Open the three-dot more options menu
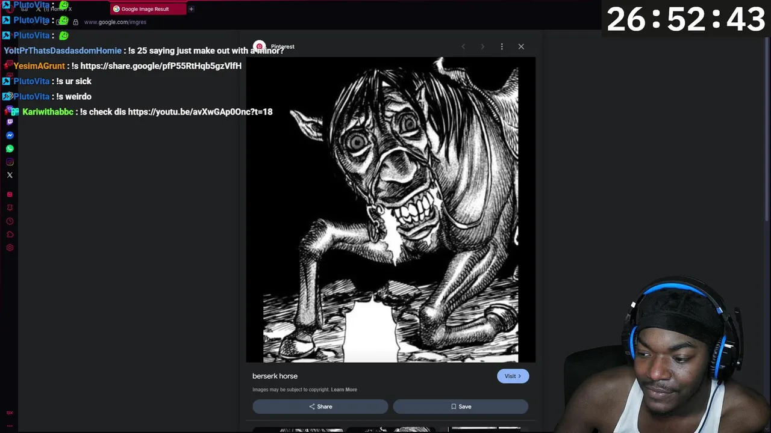 pos(502,46)
